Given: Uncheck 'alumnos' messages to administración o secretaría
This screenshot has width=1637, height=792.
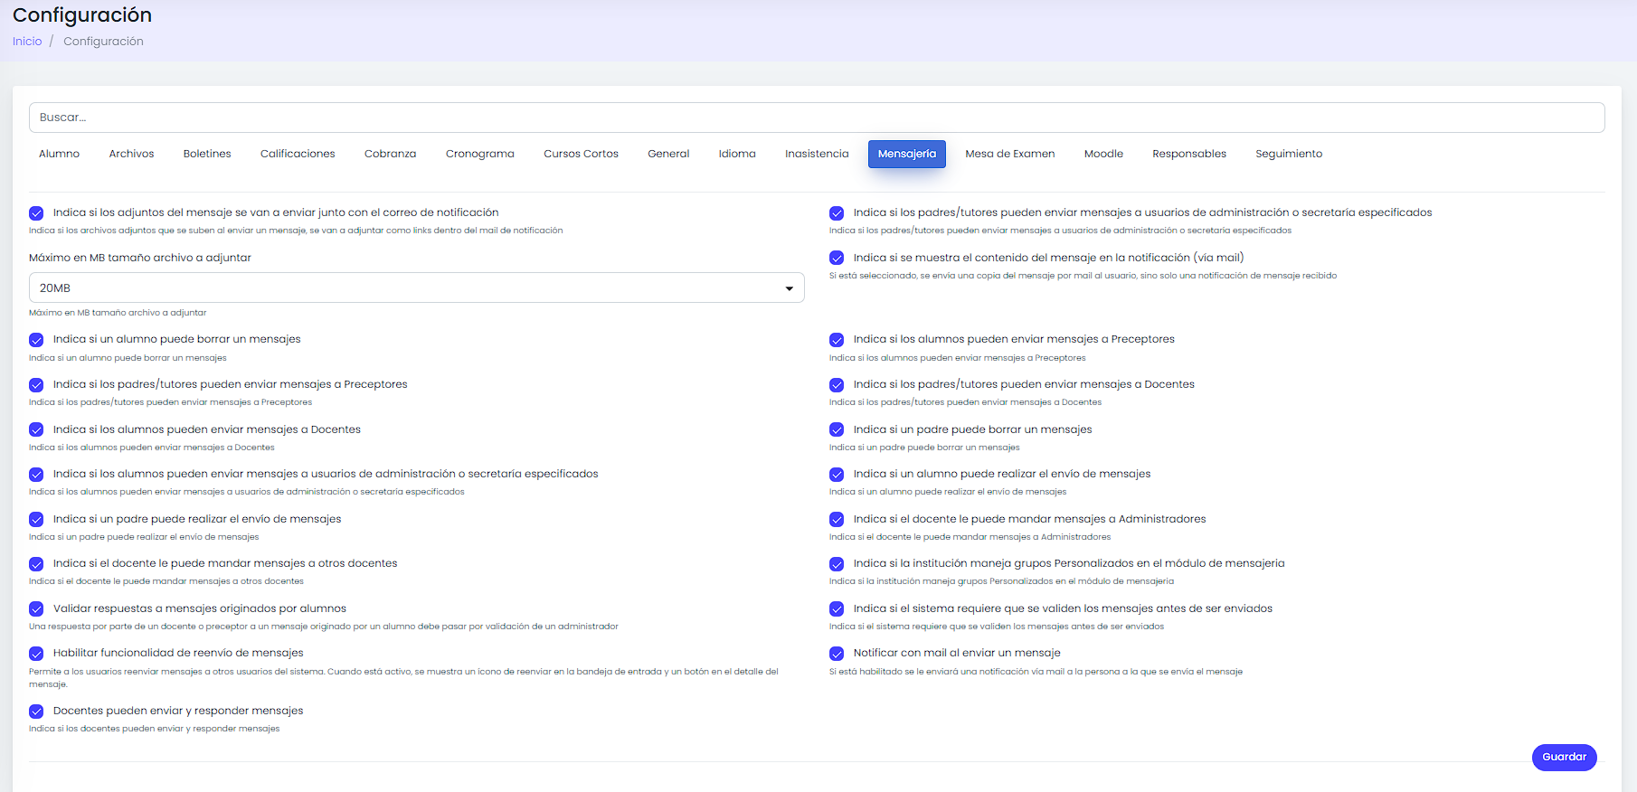Looking at the screenshot, I should tap(36, 475).
